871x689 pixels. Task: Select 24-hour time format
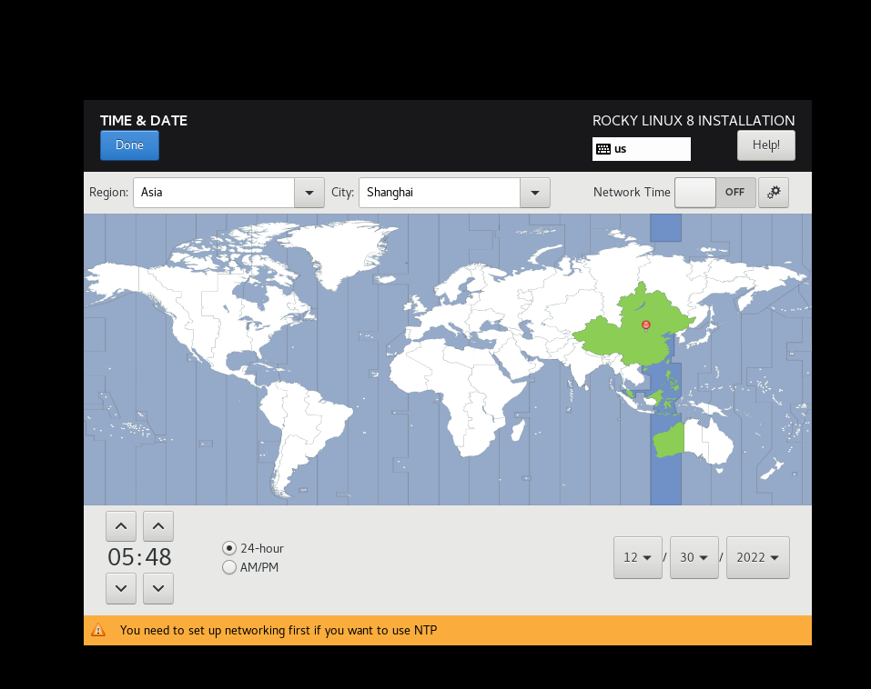(253, 548)
